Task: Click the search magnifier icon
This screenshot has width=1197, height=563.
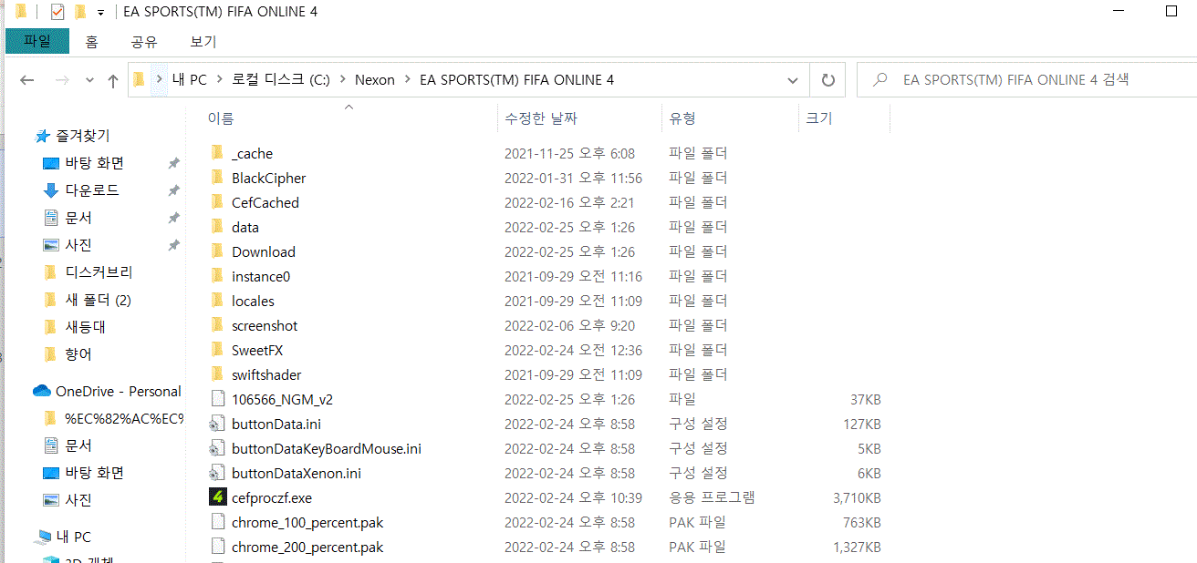Action: tap(880, 80)
